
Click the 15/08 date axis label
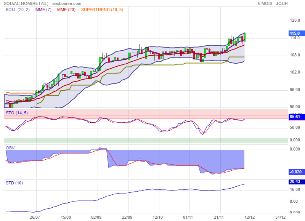pos(66,217)
